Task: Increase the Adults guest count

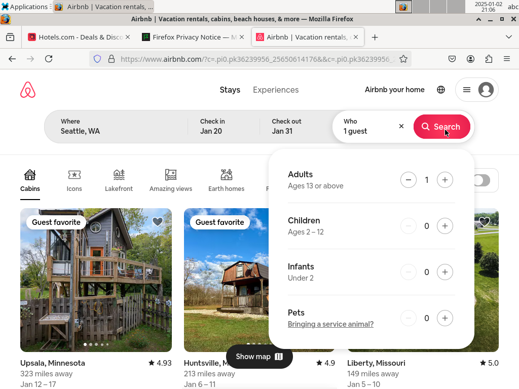Action: [445, 180]
